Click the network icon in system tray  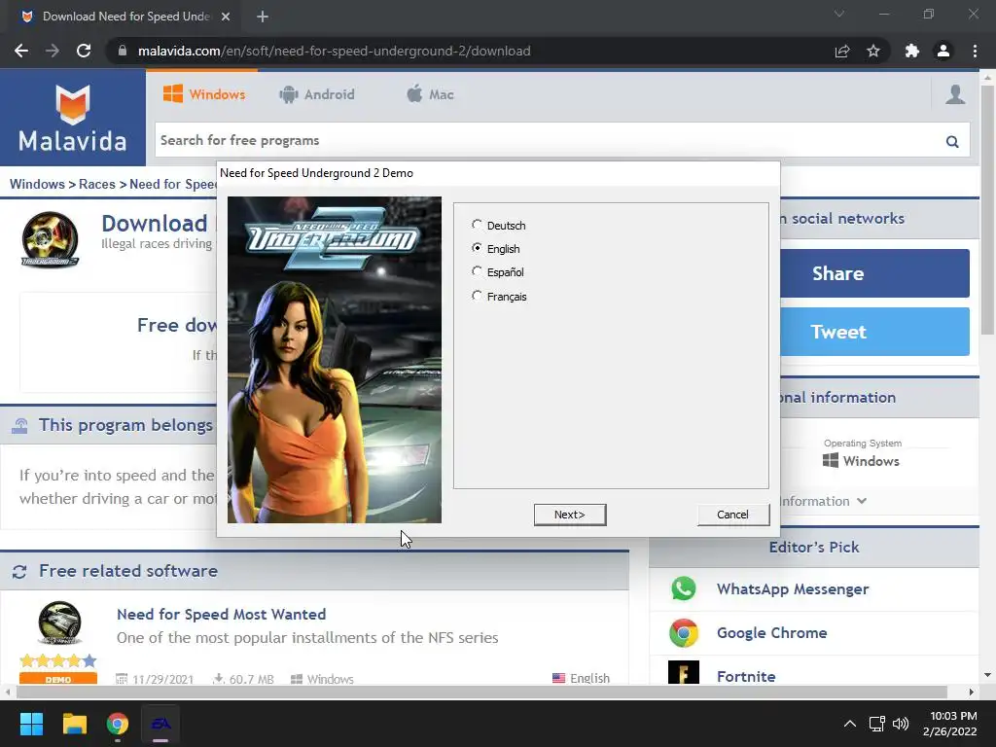[x=877, y=724]
